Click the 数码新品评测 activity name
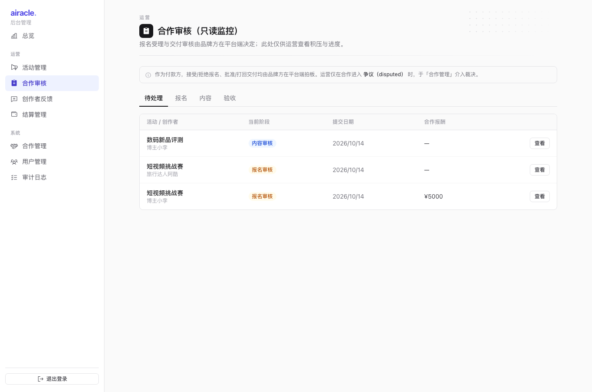Screen dimensions: 592x392 (165, 140)
